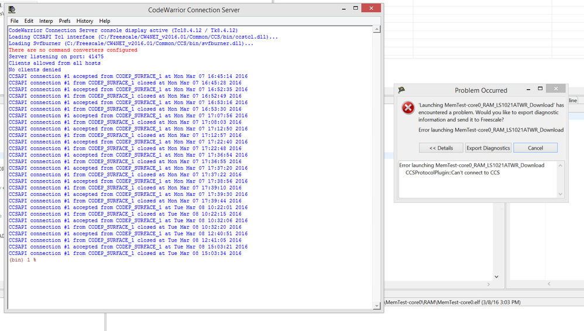Click 'Clients allowed from all hosts' line
Screen dimensions: 584x331
(x=55, y=63)
